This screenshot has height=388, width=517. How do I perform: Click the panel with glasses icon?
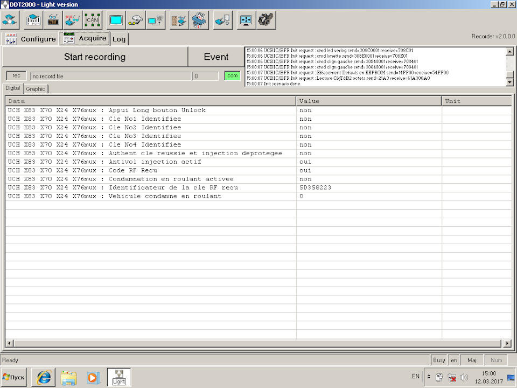click(179, 20)
